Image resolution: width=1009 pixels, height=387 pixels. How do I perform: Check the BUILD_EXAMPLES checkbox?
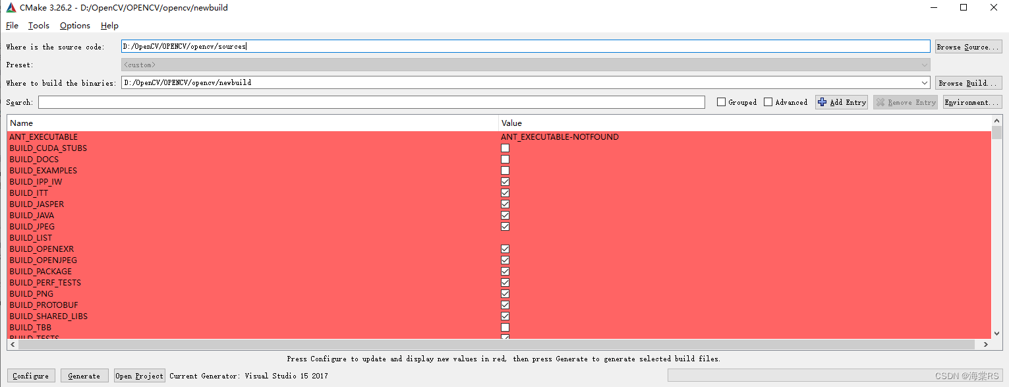click(505, 171)
